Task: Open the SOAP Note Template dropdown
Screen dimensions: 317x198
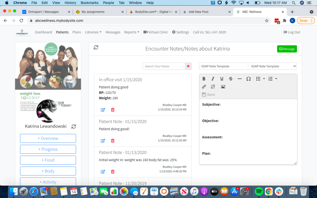Action: click(x=272, y=66)
